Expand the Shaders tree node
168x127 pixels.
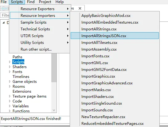coord(10,67)
